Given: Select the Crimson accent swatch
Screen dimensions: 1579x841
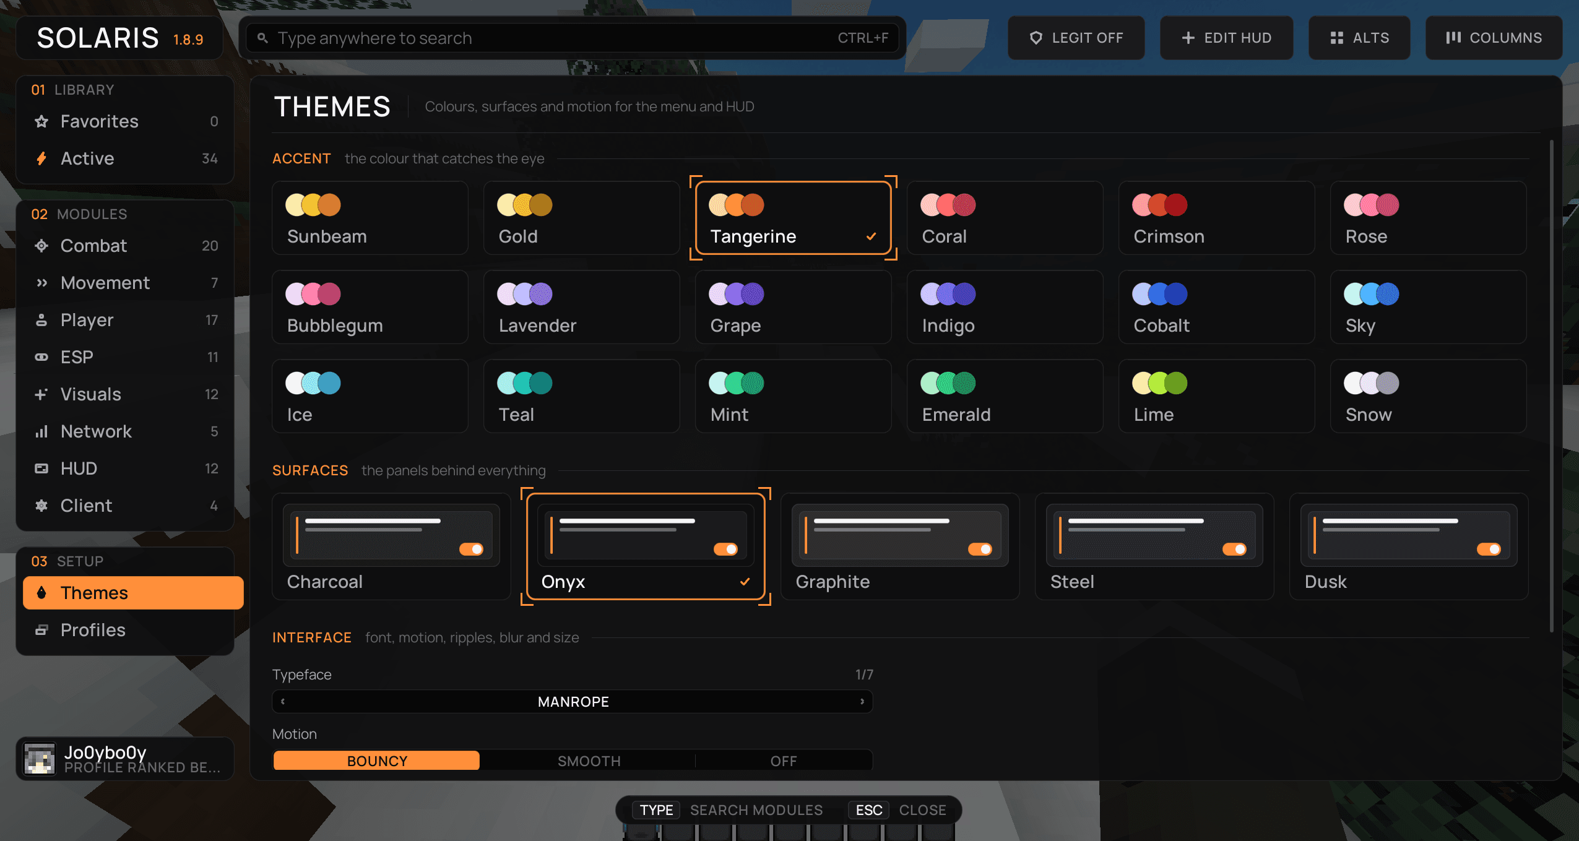Looking at the screenshot, I should pos(1216,218).
